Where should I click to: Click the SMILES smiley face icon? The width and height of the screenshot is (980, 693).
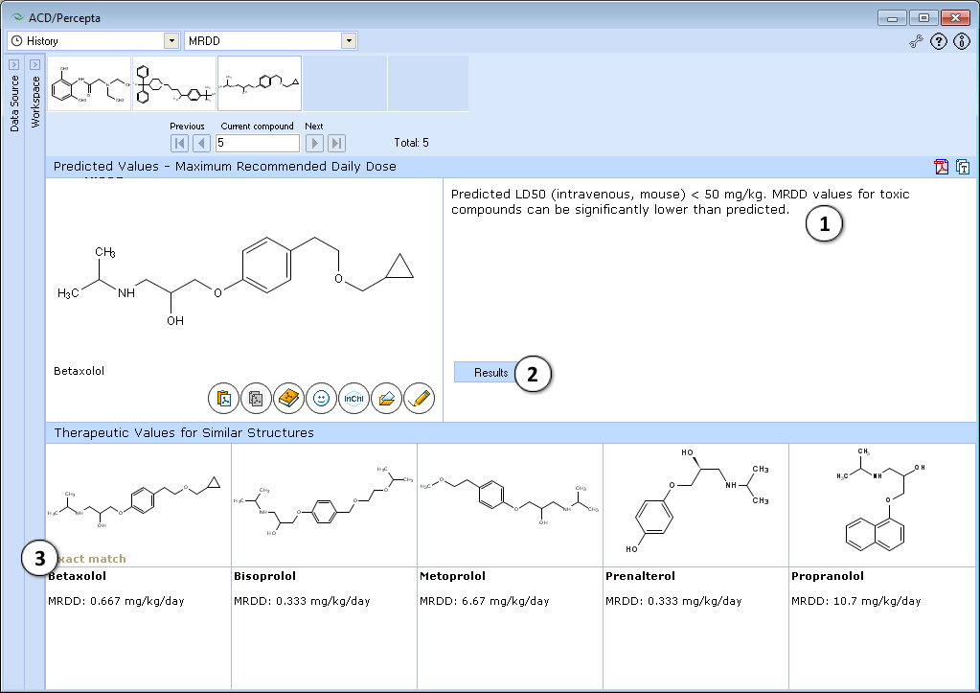(x=321, y=399)
